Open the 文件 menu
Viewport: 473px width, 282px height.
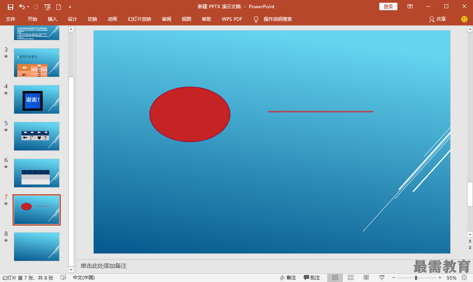coord(11,19)
